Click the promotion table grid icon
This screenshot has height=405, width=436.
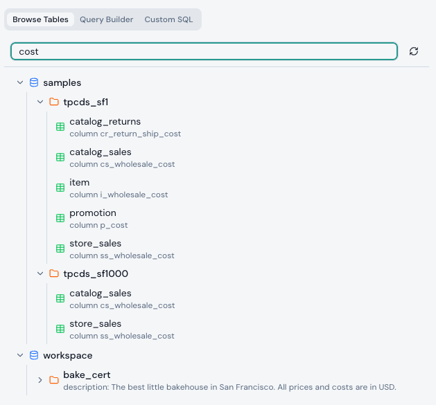pyautogui.click(x=60, y=218)
